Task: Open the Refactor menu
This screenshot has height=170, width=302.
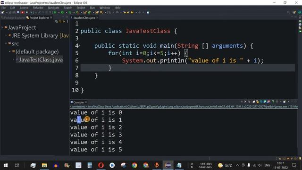Action: click(x=38, y=8)
